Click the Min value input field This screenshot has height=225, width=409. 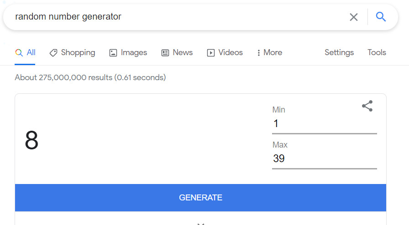coord(325,124)
